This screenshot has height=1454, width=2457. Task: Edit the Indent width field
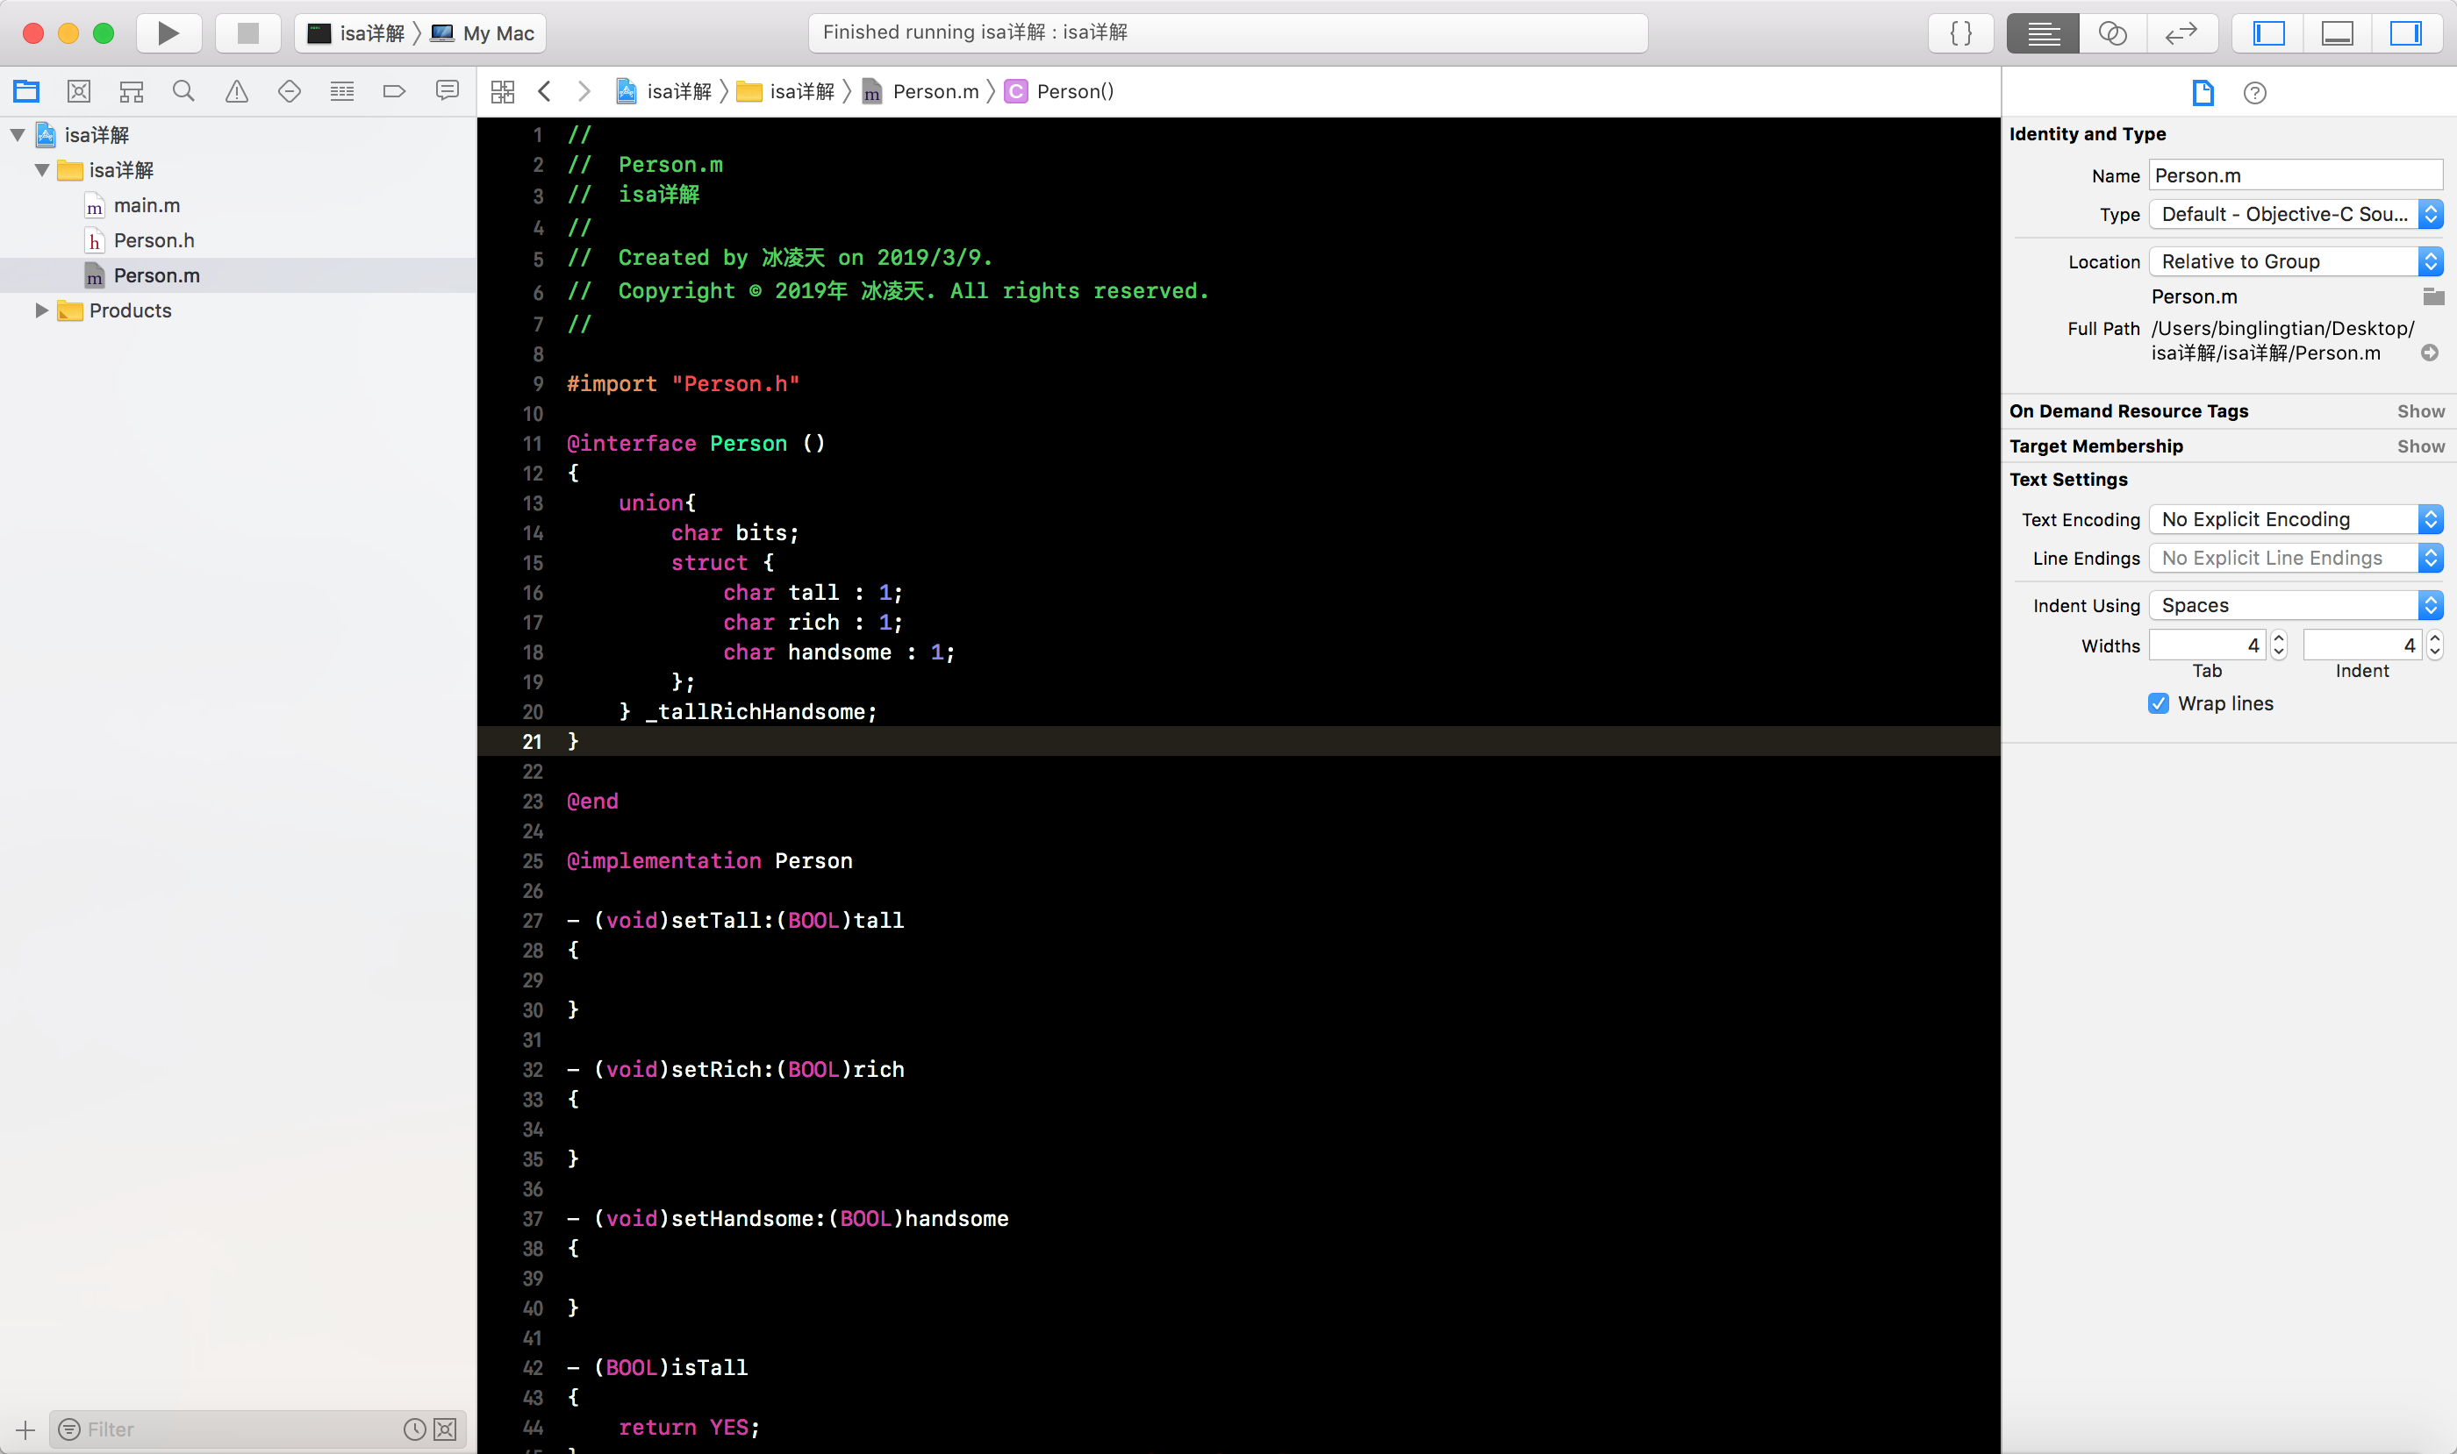(x=2362, y=645)
